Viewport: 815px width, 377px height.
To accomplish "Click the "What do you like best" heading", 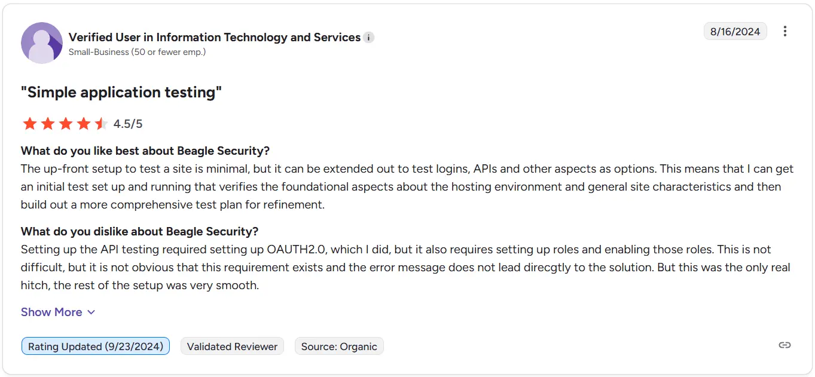I will 145,151.
